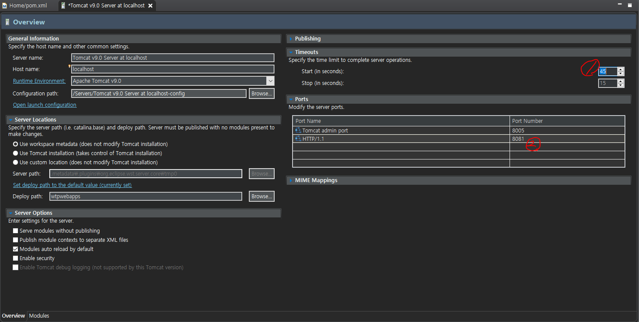Click the pom.xml Maven file icon
The image size is (639, 322).
[x=5, y=6]
